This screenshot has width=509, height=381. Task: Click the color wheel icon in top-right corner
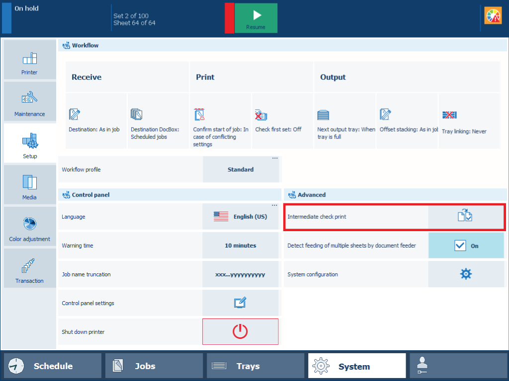coord(493,16)
